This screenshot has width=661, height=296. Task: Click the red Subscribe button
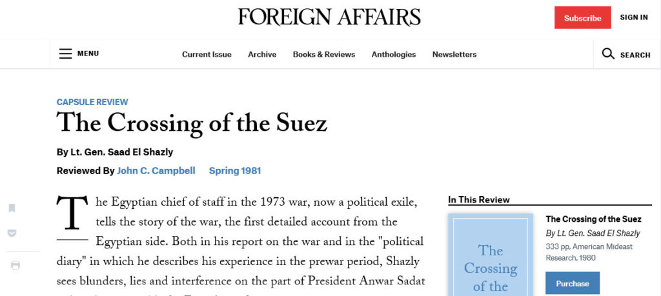[583, 17]
